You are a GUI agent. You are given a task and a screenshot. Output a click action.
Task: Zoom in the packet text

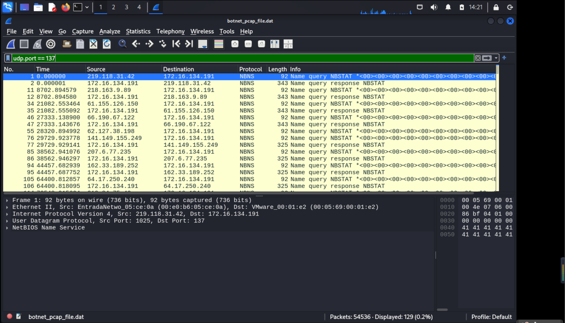tap(235, 44)
